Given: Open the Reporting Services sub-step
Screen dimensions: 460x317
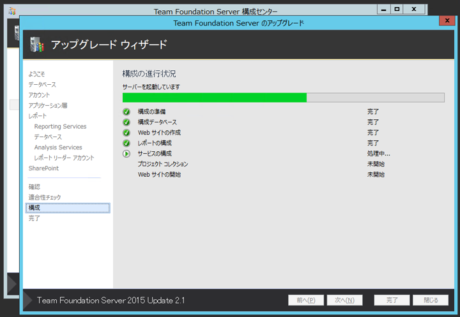Looking at the screenshot, I should point(61,126).
